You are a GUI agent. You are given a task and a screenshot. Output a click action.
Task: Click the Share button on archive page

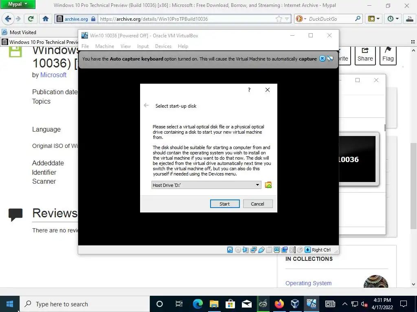[365, 55]
